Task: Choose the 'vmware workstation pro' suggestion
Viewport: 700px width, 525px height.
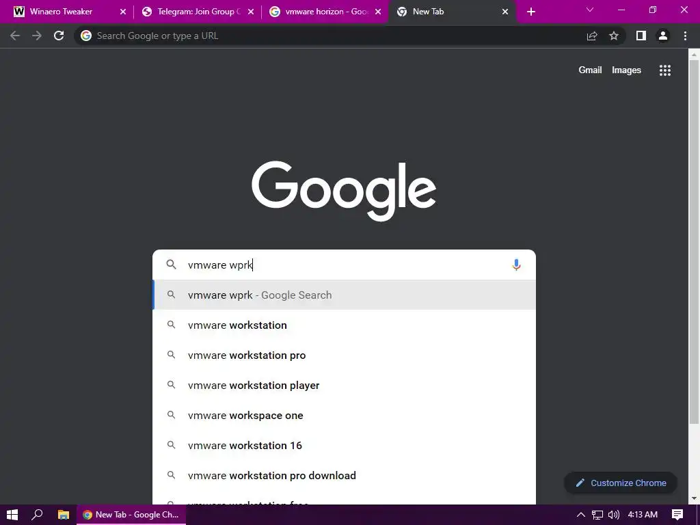Action: point(345,355)
